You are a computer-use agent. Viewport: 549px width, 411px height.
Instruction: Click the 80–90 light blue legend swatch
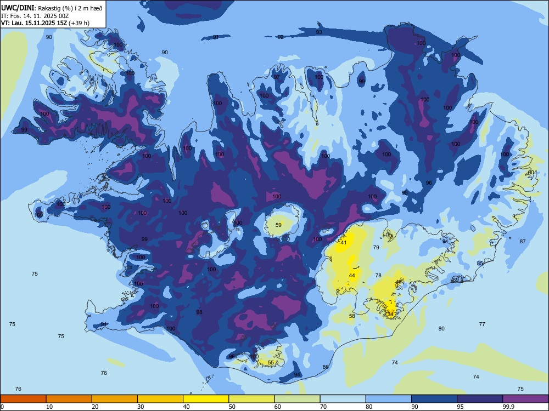pyautogui.click(x=389, y=399)
